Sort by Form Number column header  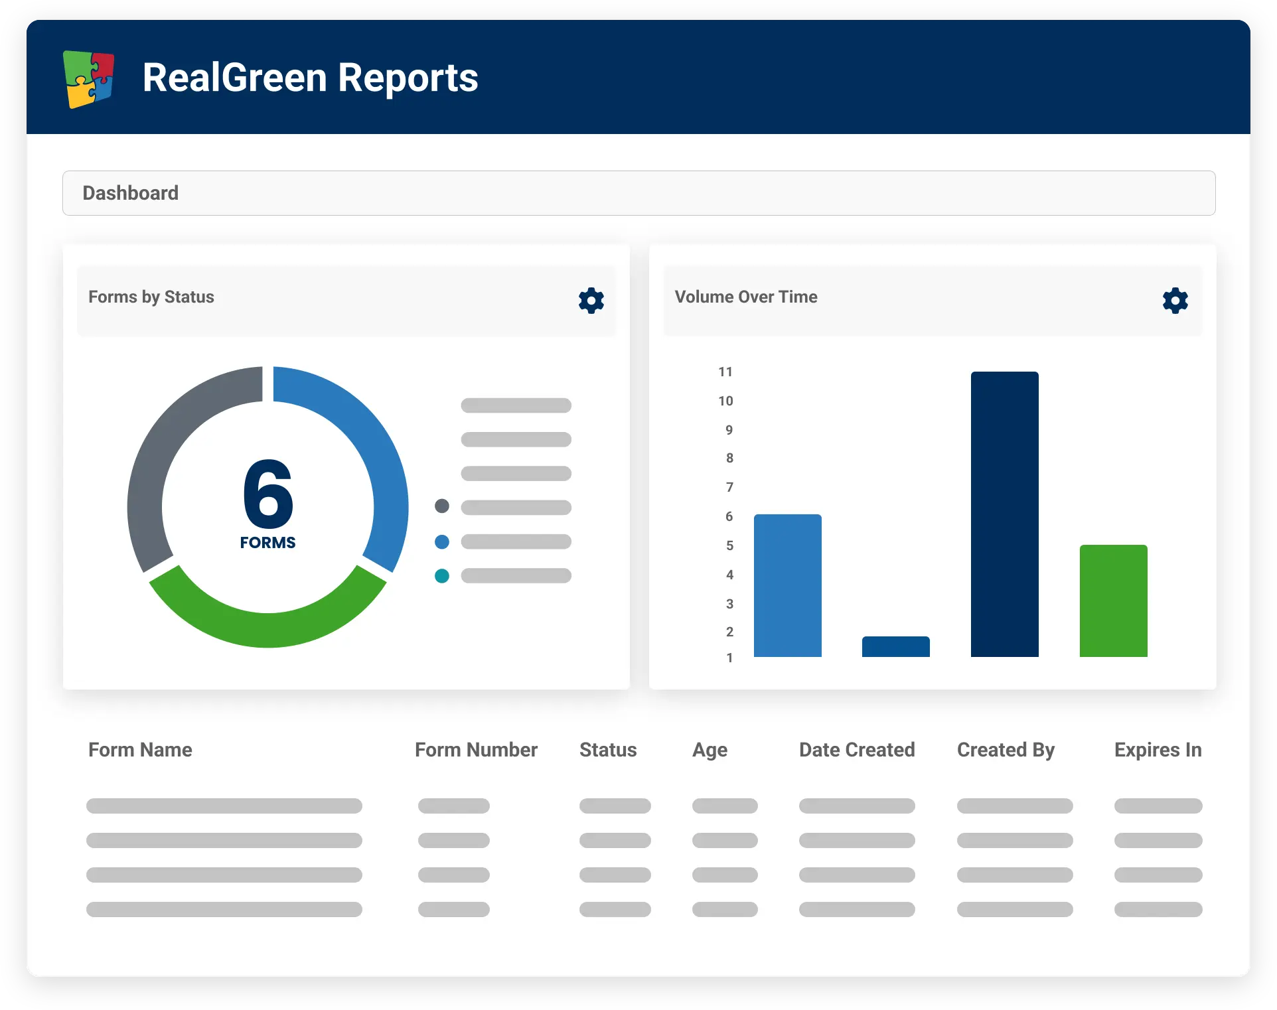[x=476, y=750]
